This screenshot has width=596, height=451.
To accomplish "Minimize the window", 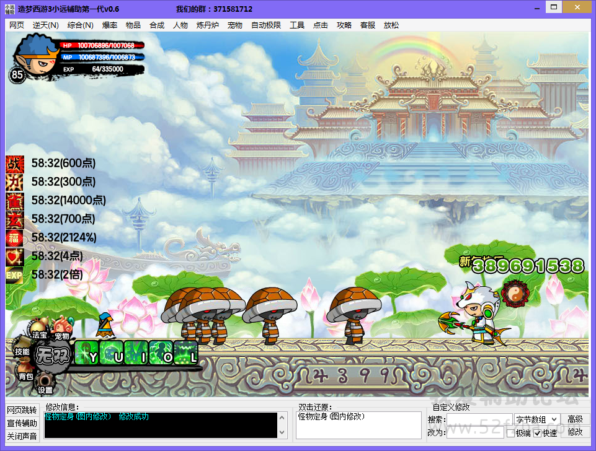I will (x=537, y=8).
